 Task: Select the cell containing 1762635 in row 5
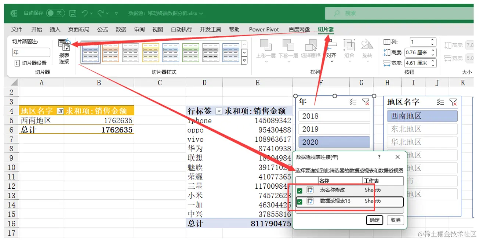click(99, 121)
